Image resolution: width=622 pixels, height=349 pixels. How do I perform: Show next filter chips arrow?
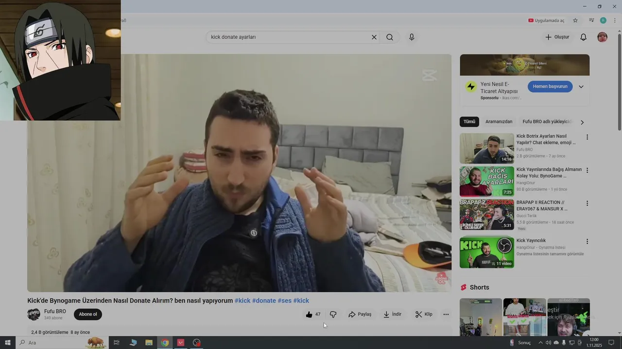click(x=582, y=122)
